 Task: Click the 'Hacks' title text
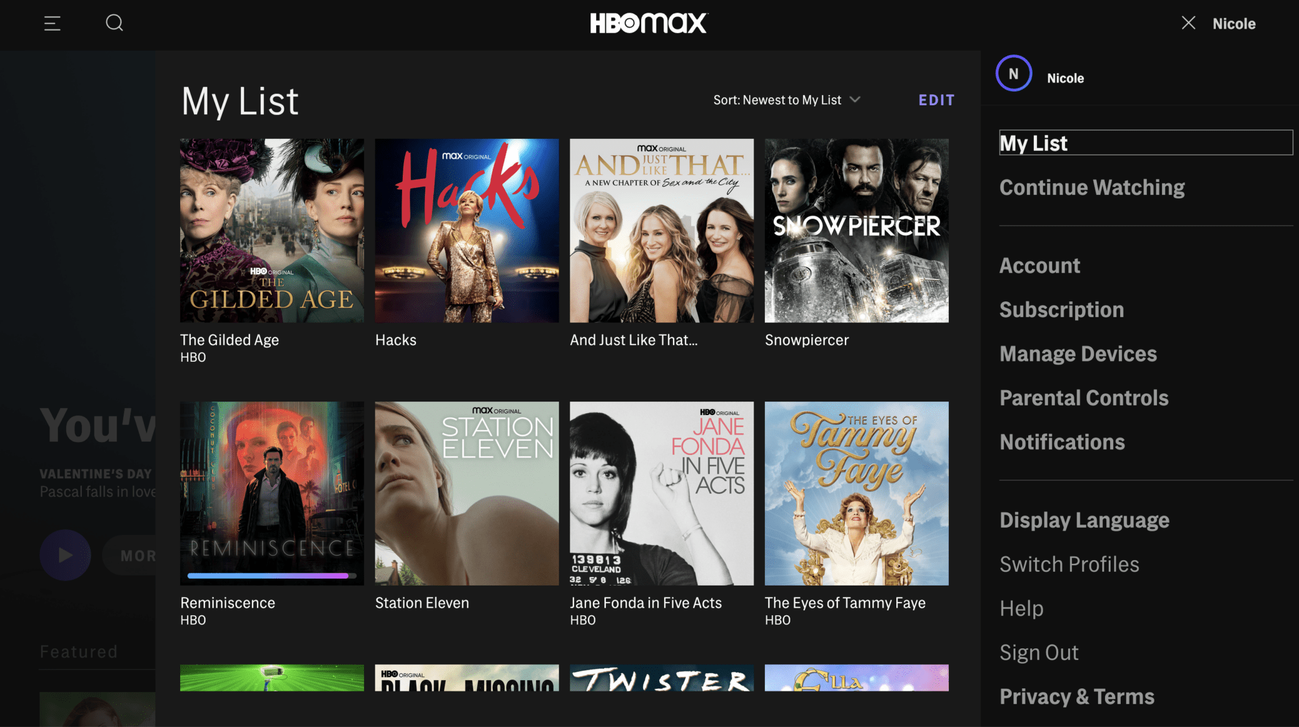point(396,340)
